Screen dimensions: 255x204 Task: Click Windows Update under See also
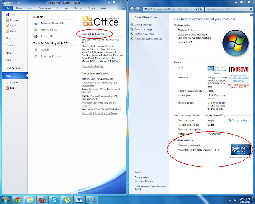(144, 182)
